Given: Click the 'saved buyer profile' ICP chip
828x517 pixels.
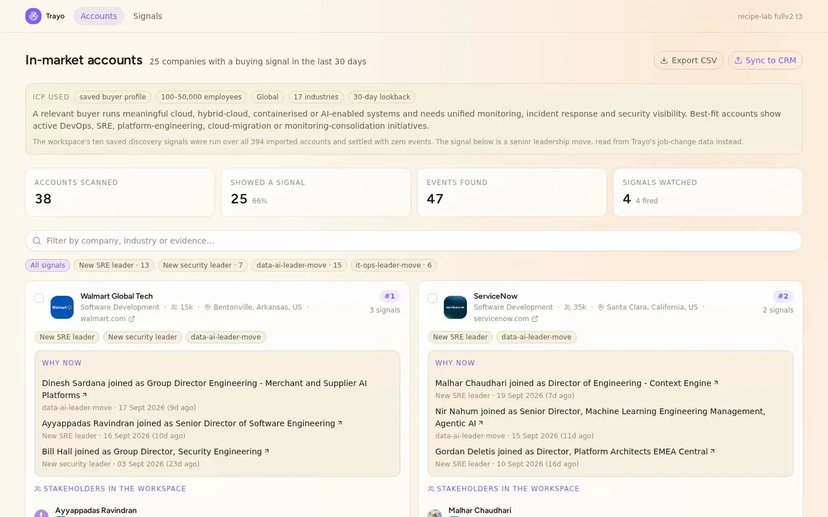Looking at the screenshot, I should 113,97.
